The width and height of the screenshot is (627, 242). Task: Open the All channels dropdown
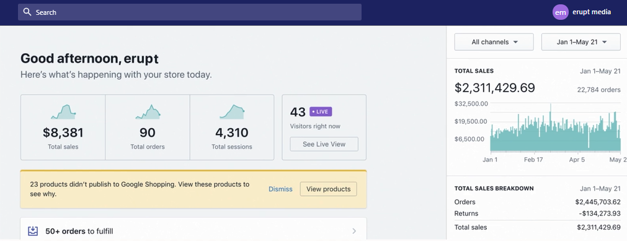click(x=494, y=42)
